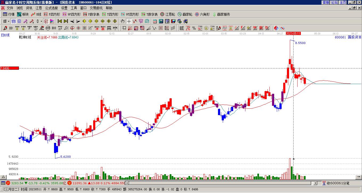Click the 论坛 forum button
This screenshot has height=193, width=362.
pos(334,2)
